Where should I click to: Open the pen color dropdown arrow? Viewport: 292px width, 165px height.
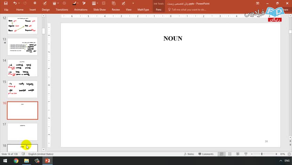click(x=78, y=3)
